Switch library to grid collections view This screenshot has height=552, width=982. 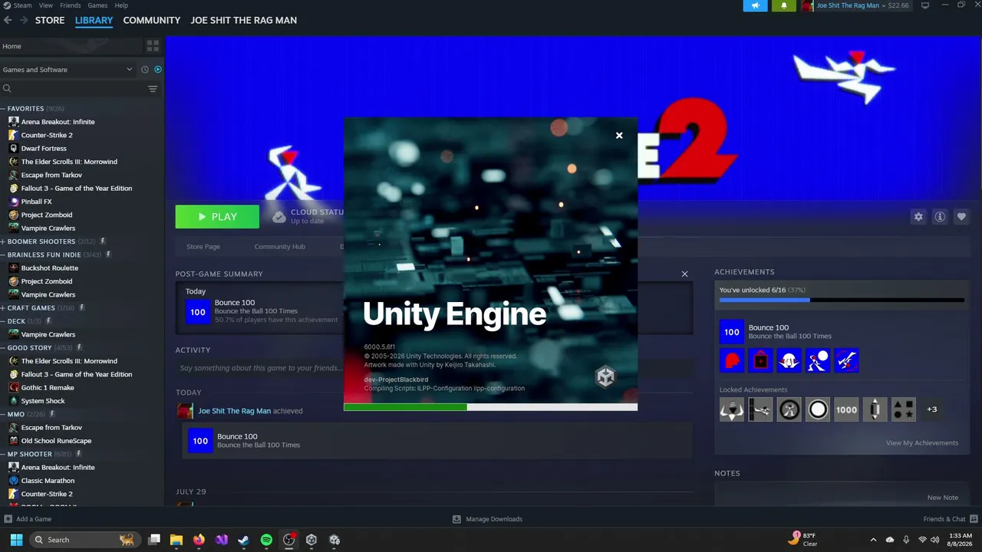coord(153,46)
